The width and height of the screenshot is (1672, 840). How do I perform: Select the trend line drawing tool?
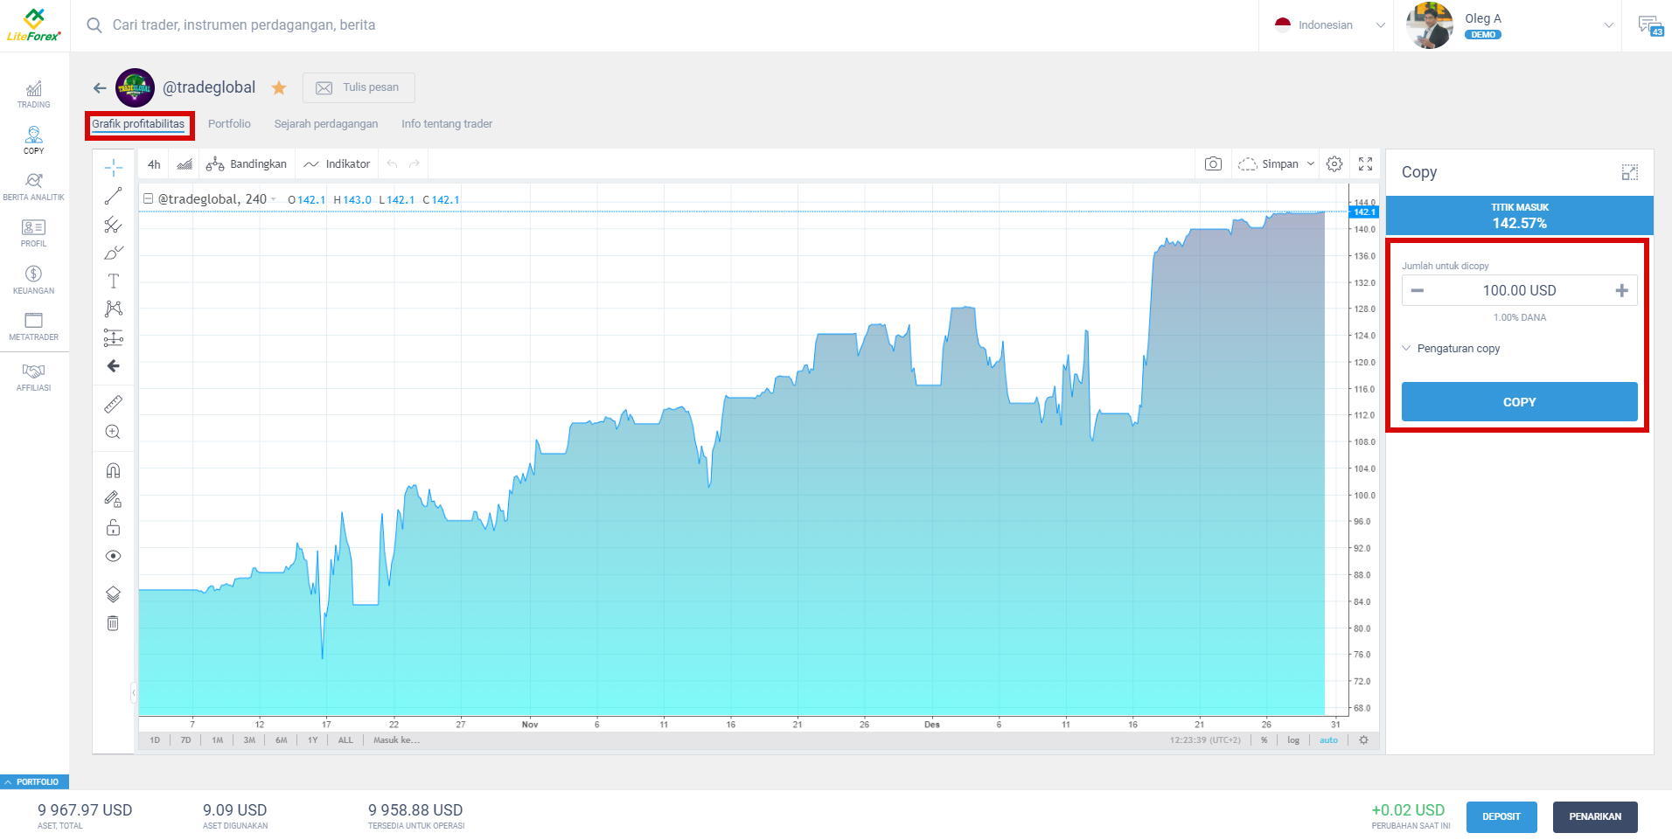[113, 195]
